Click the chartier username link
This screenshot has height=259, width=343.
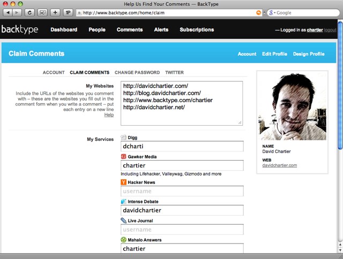point(315,30)
